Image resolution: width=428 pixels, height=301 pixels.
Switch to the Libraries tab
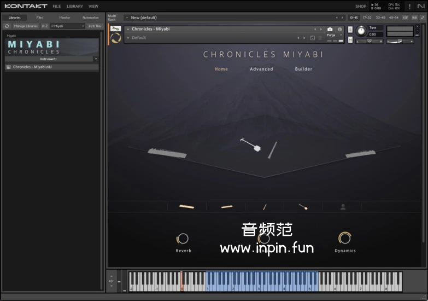[14, 18]
